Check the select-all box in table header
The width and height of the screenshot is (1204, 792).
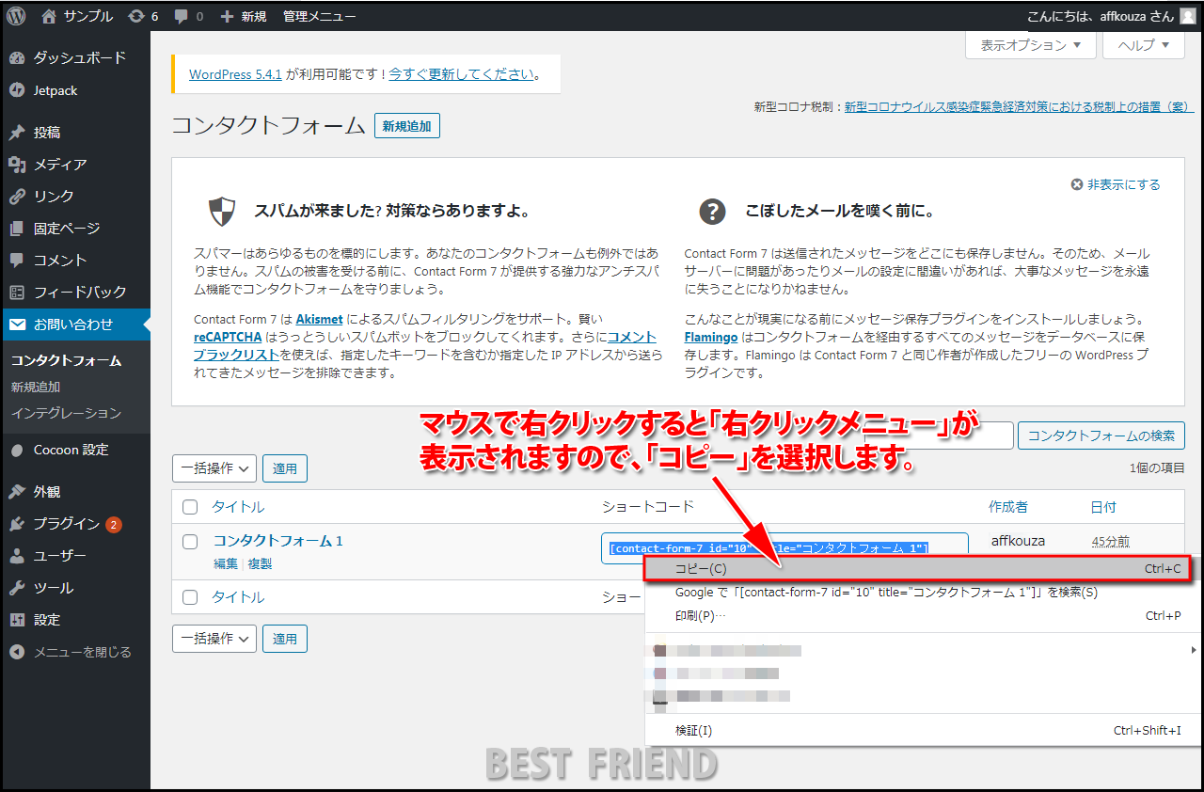point(190,507)
